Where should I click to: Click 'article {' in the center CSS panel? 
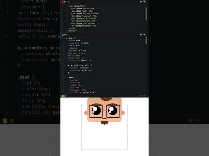70,38
